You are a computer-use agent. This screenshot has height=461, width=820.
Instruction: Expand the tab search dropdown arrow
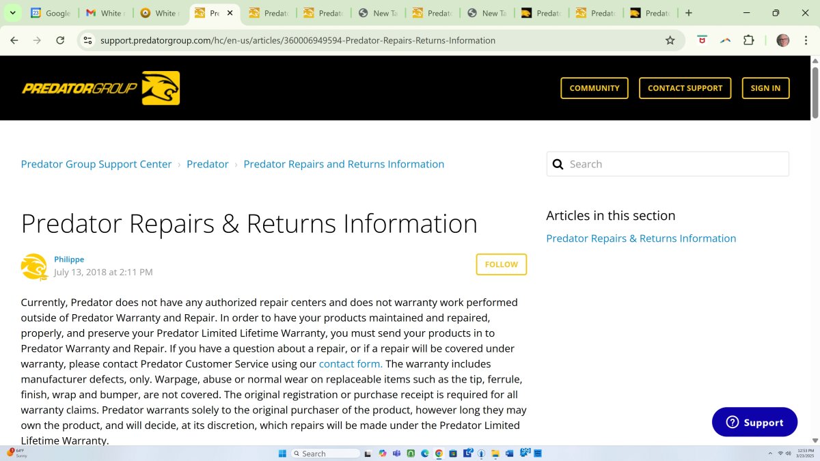click(12, 13)
